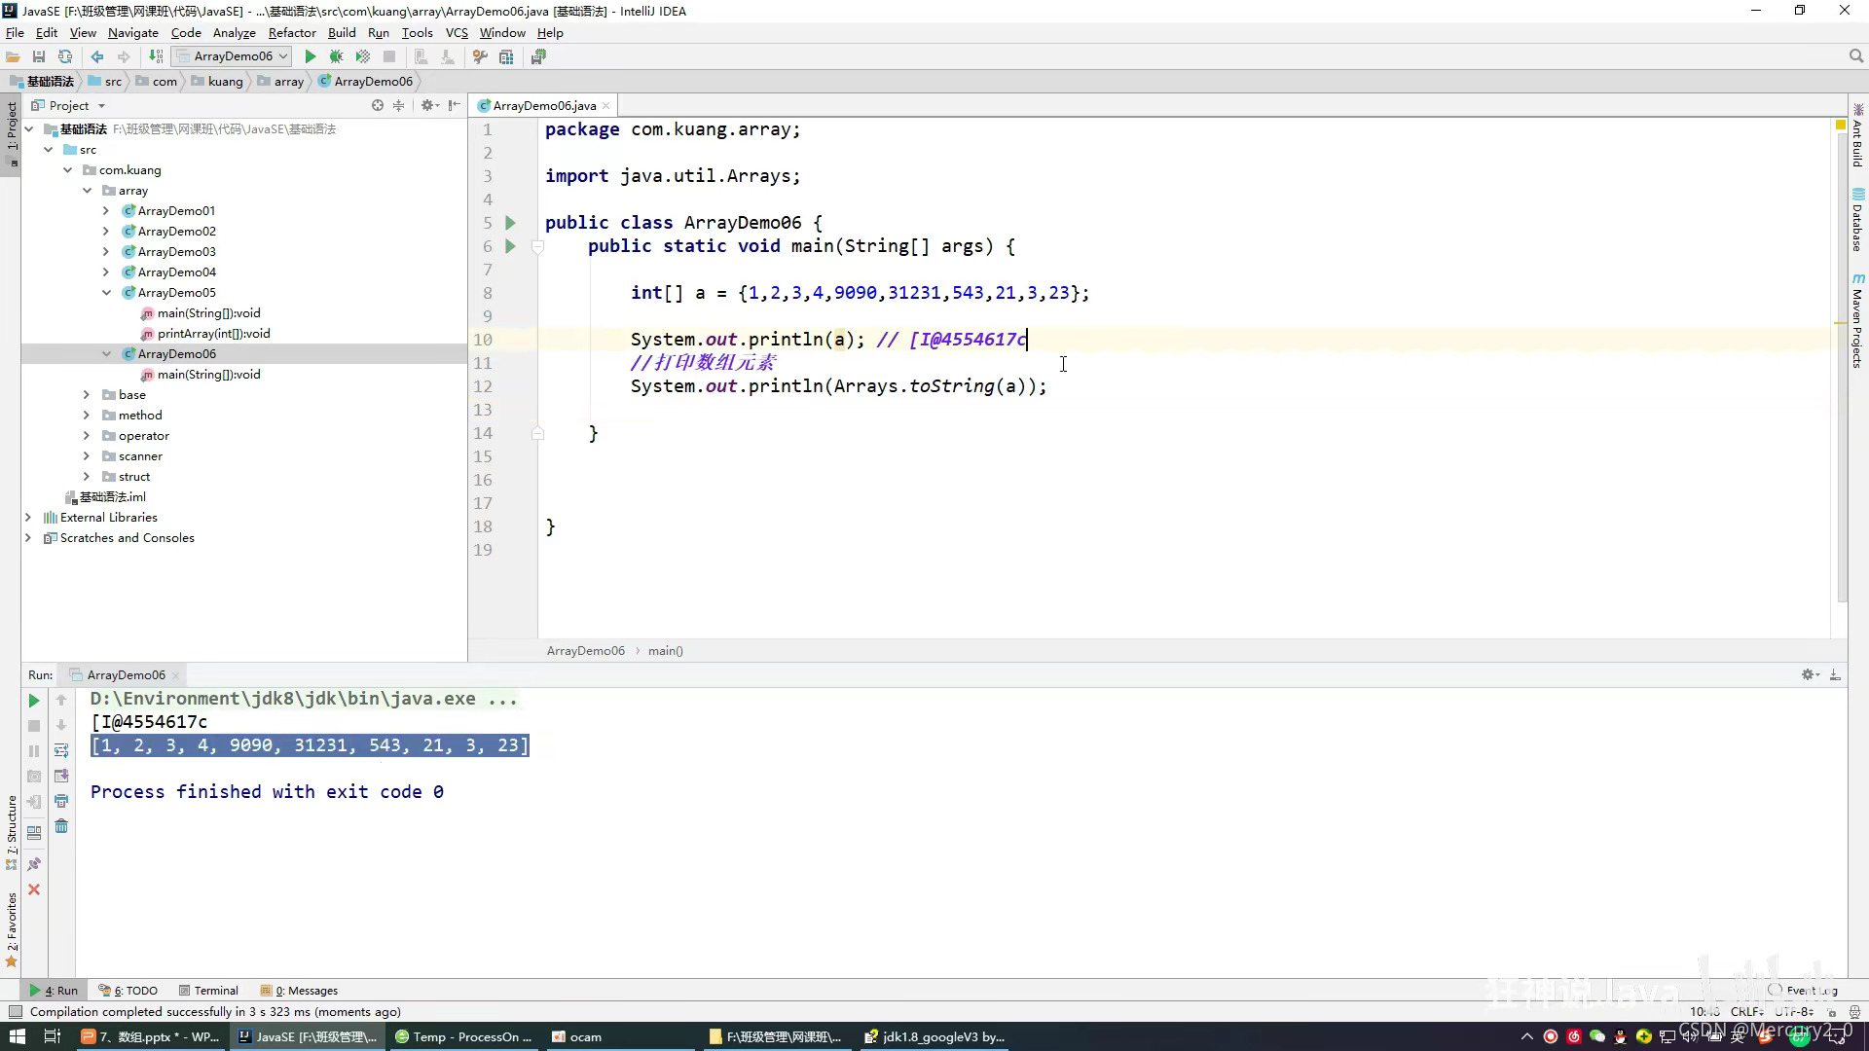Hide the Project panel
This screenshot has width=1869, height=1051.
(454, 105)
